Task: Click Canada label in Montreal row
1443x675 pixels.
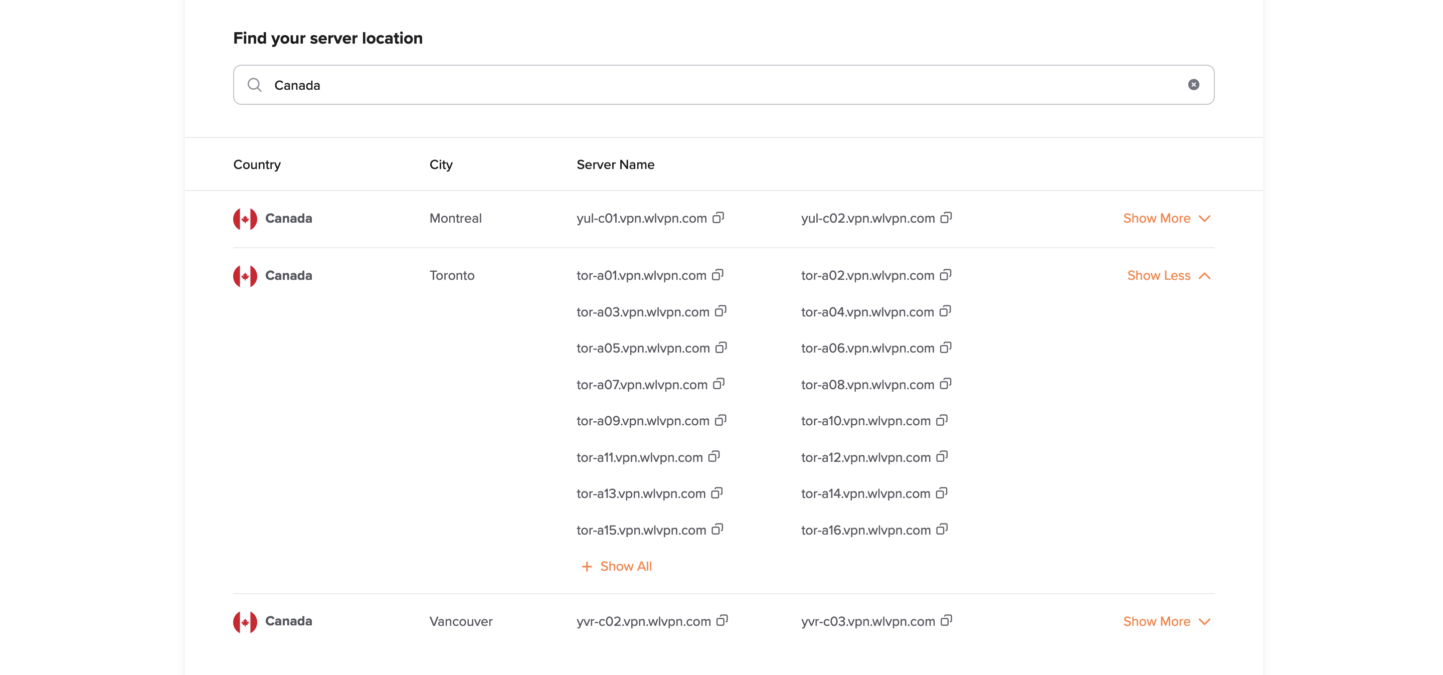Action: coord(288,219)
